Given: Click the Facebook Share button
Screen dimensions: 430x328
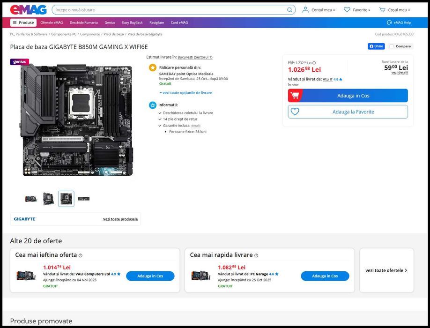Looking at the screenshot, I should (x=376, y=46).
